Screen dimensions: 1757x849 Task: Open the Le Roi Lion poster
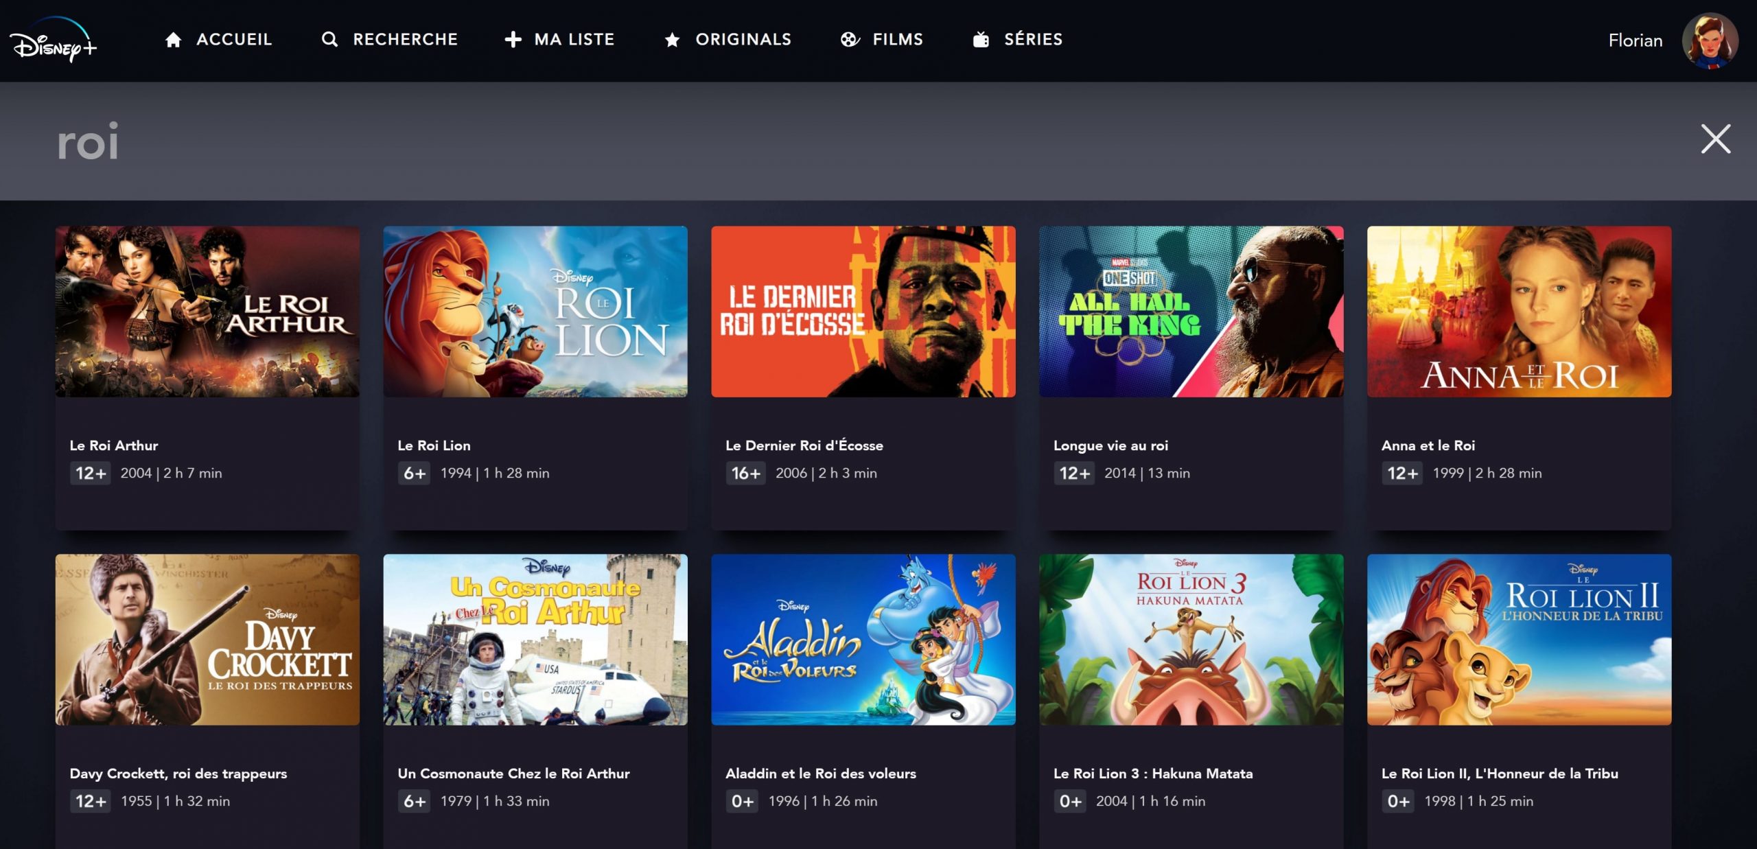coord(535,312)
